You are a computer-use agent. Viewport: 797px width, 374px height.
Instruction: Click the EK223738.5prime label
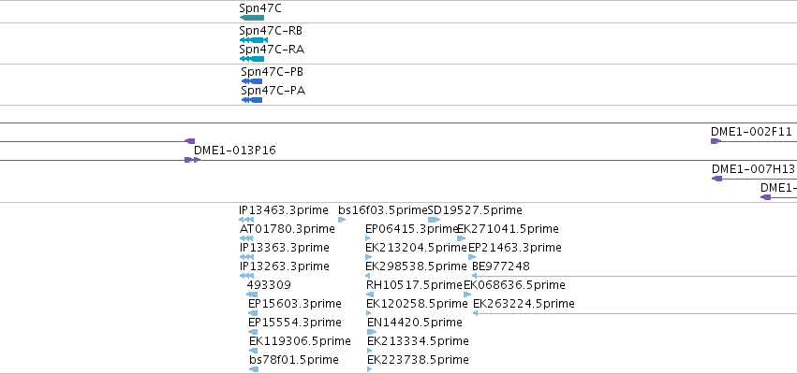coord(418,360)
